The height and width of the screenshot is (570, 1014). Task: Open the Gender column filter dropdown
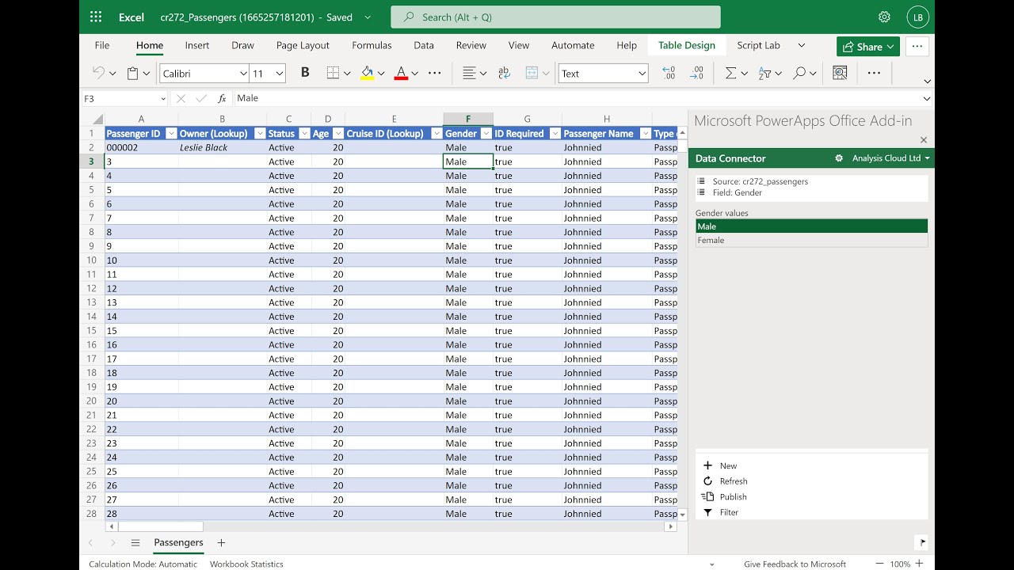486,134
